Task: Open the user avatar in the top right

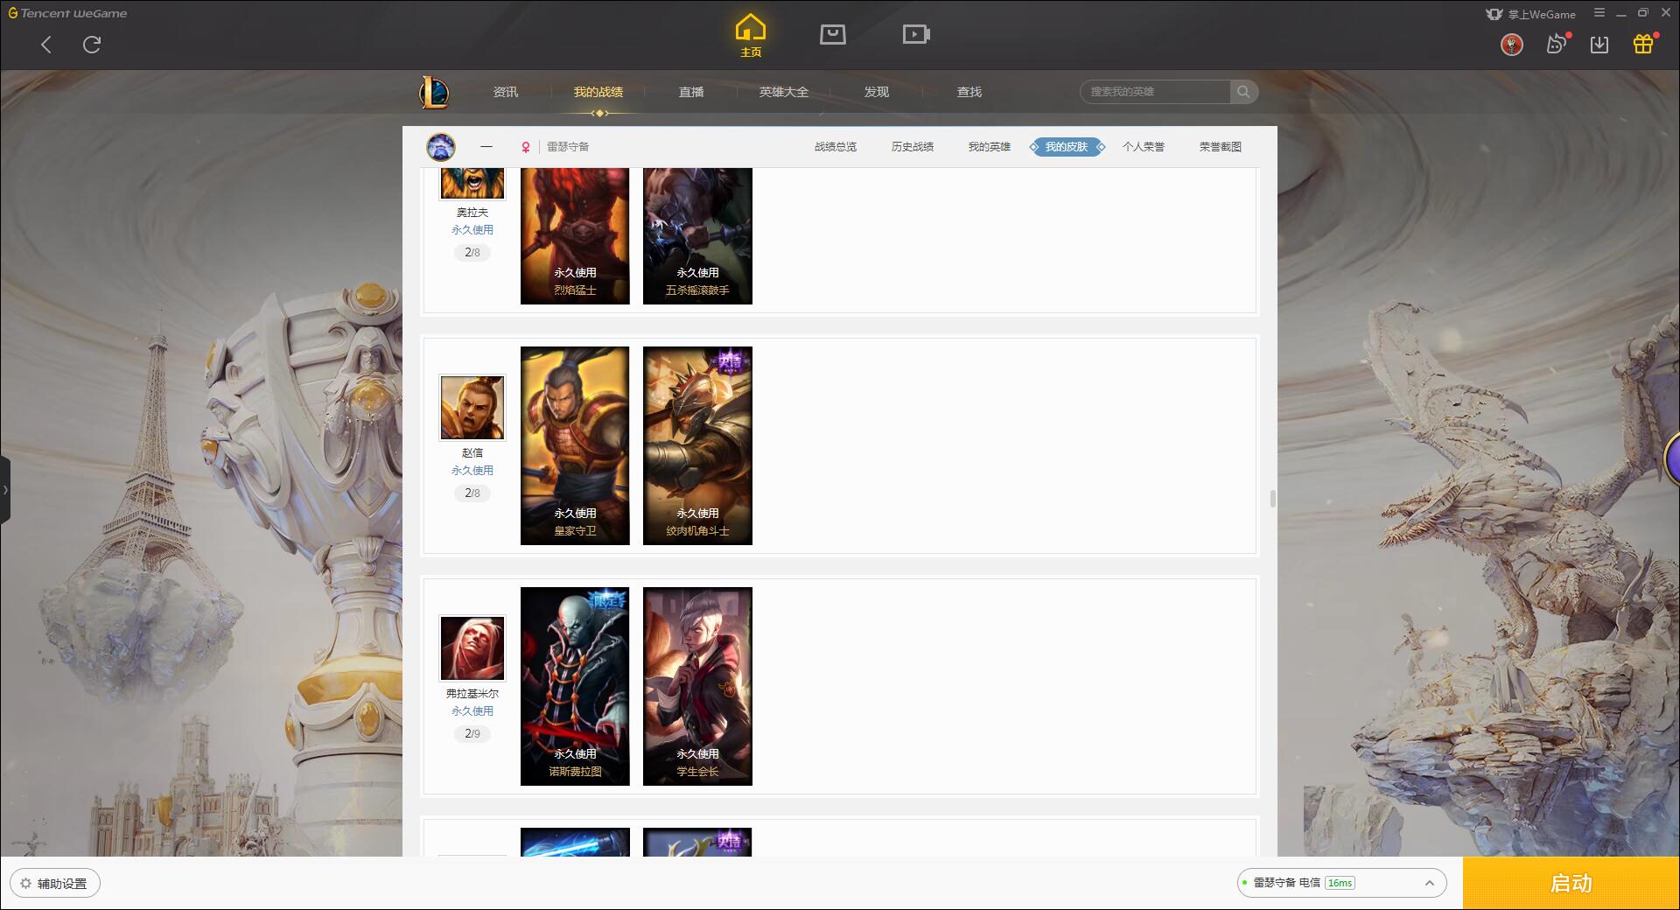Action: (x=1512, y=44)
